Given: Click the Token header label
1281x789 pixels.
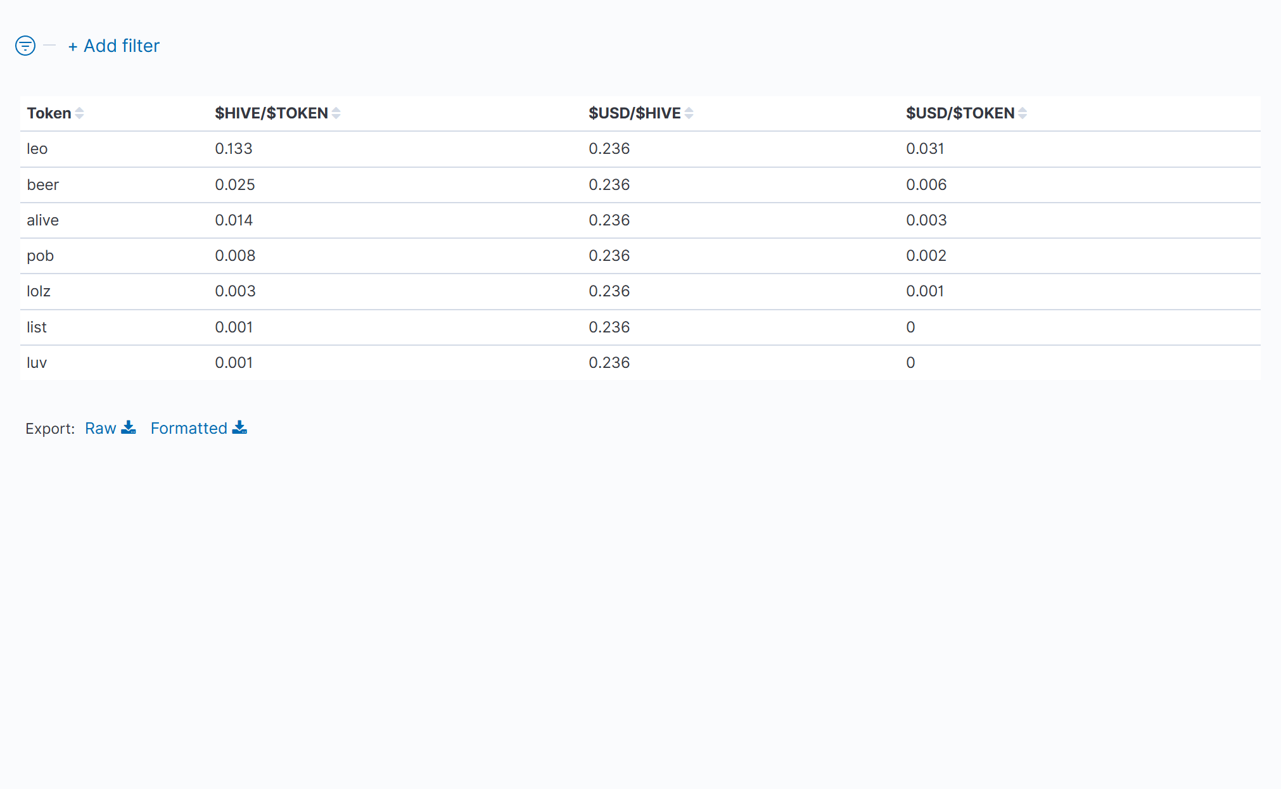Looking at the screenshot, I should [49, 113].
